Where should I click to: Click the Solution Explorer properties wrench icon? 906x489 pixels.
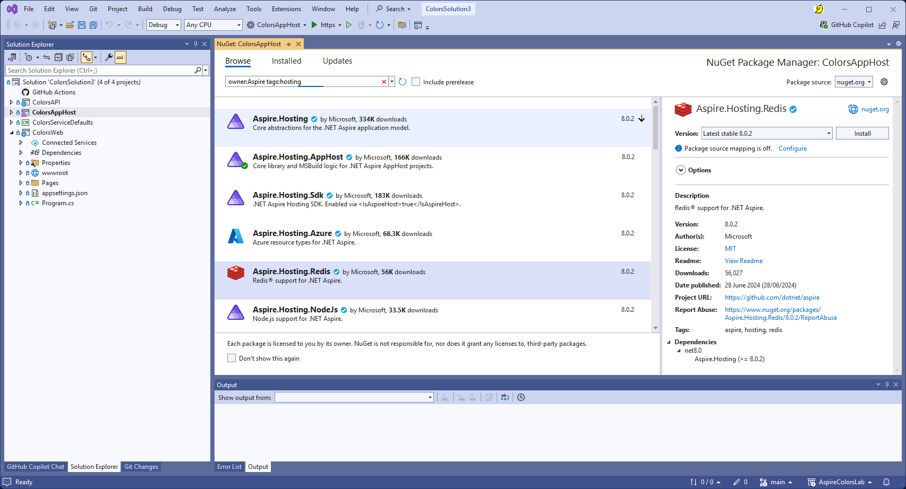click(108, 57)
